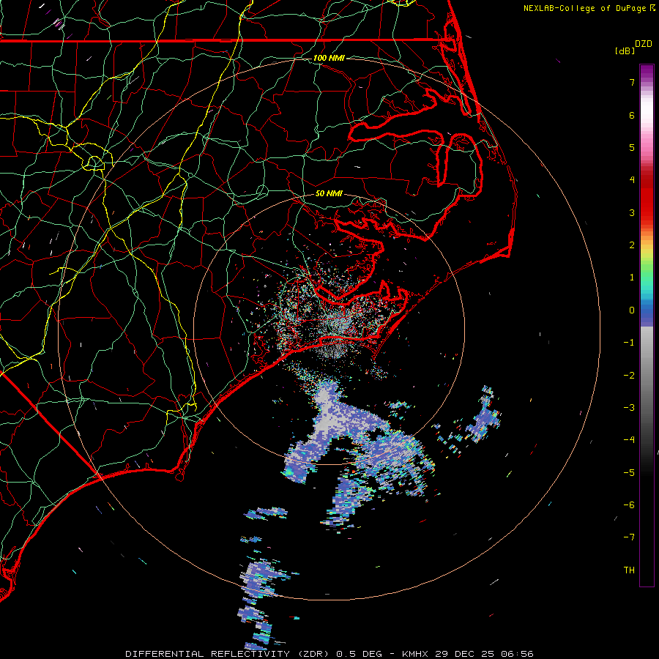Click the [dB] unit label
The width and height of the screenshot is (659, 659).
click(x=625, y=51)
